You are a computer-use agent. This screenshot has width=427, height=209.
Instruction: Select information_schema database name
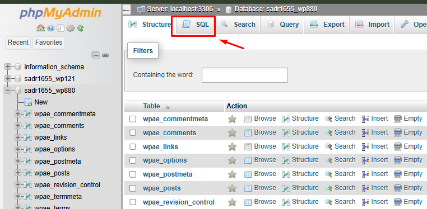coord(54,67)
